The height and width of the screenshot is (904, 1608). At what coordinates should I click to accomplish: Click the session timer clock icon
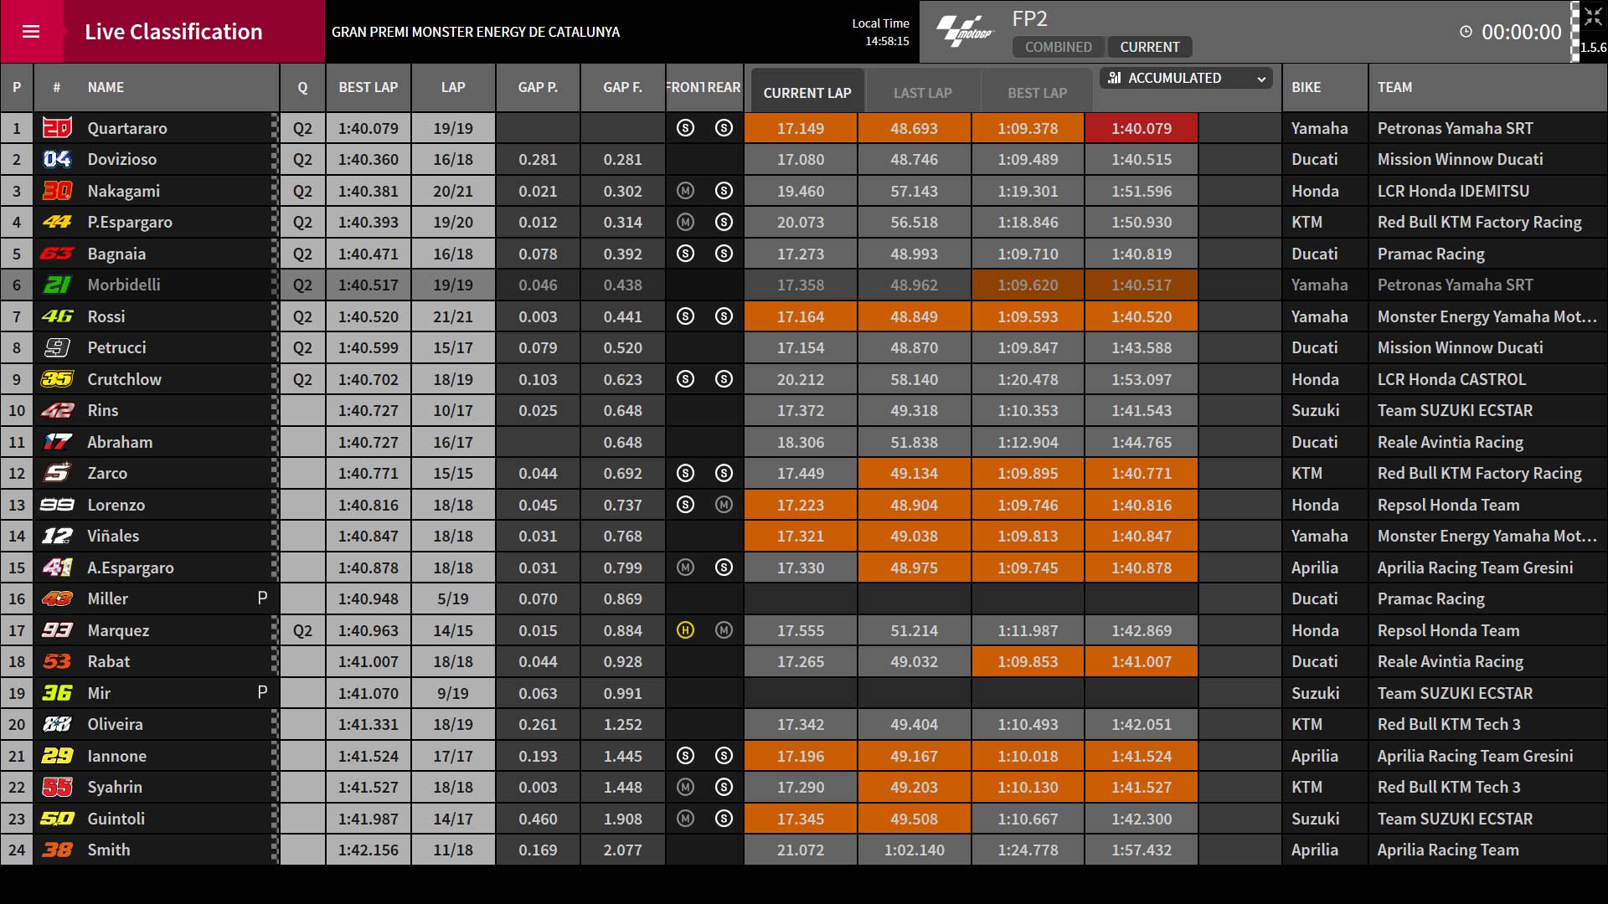tap(1466, 32)
